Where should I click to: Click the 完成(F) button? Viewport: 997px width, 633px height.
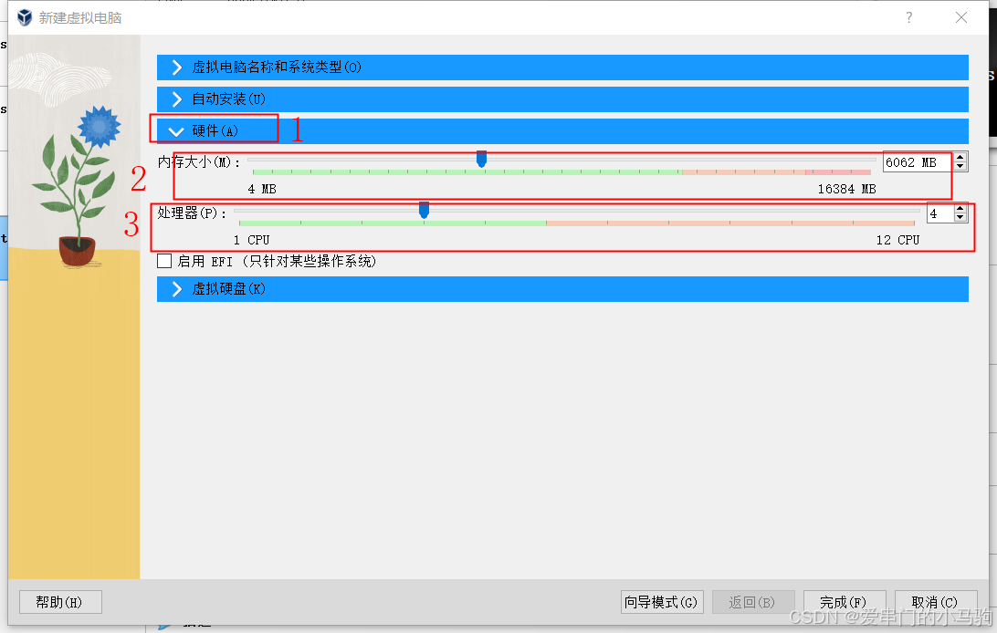pos(844,602)
